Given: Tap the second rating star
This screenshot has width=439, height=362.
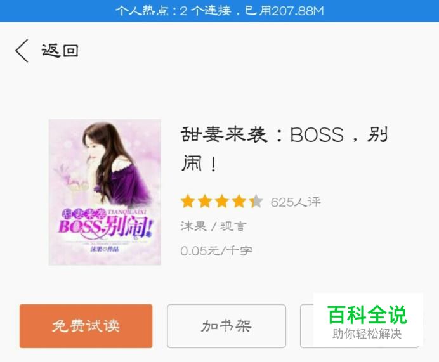Looking at the screenshot, I should pyautogui.click(x=205, y=202).
